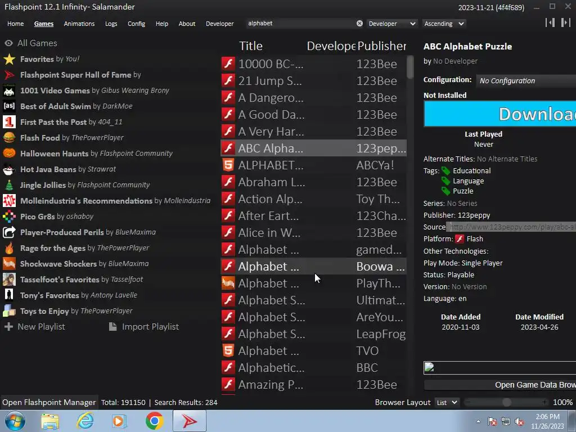This screenshot has width=576, height=432.
Task: Click the game list scrollbar thumb
Action: 410,67
